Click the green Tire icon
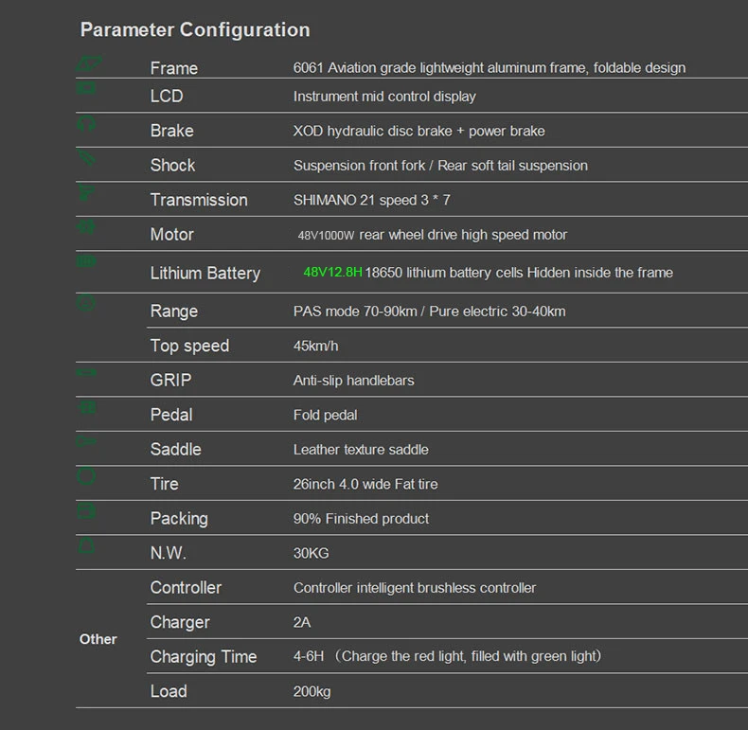 (x=87, y=476)
